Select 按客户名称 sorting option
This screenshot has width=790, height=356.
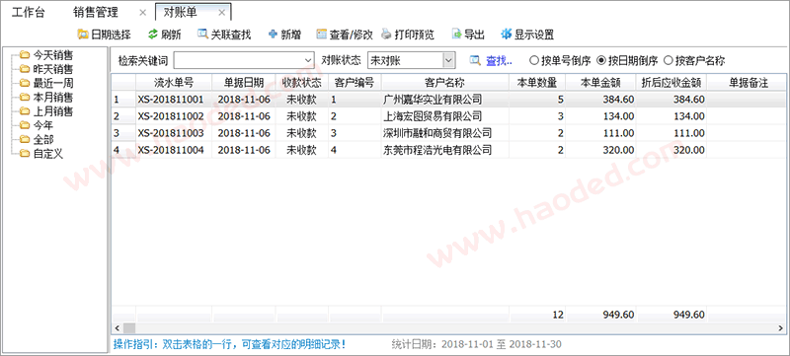click(668, 61)
